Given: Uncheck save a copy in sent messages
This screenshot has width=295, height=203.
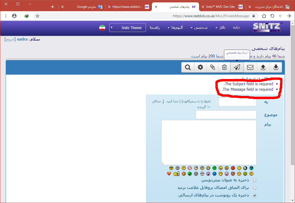Looking at the screenshot, I should (255, 195).
